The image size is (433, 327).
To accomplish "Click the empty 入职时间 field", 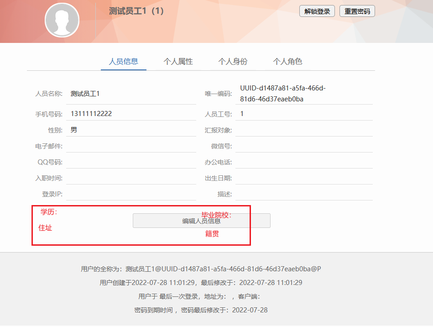I will 131,178.
